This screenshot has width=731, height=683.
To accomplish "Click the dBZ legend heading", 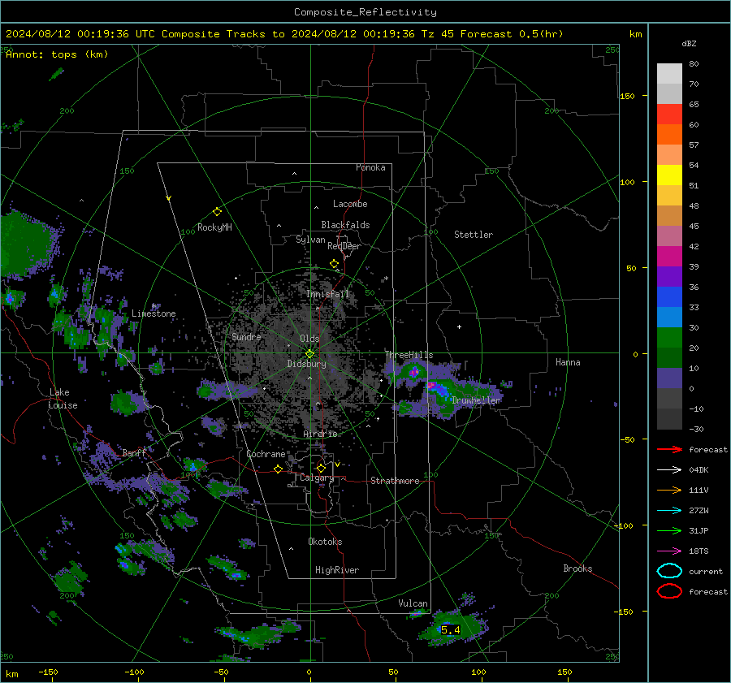I will [x=689, y=43].
